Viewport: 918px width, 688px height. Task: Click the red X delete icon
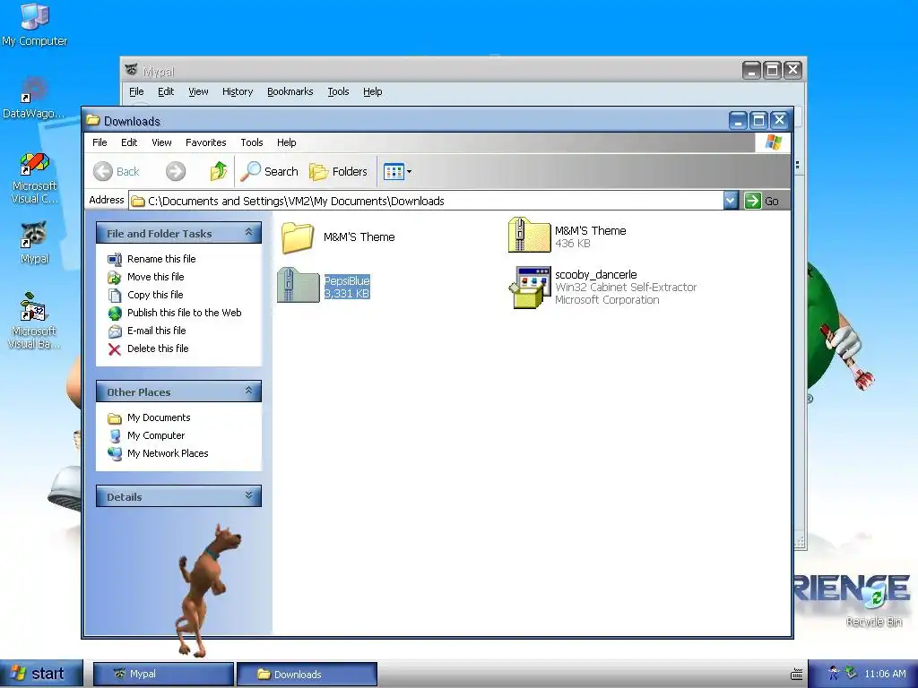pos(115,349)
